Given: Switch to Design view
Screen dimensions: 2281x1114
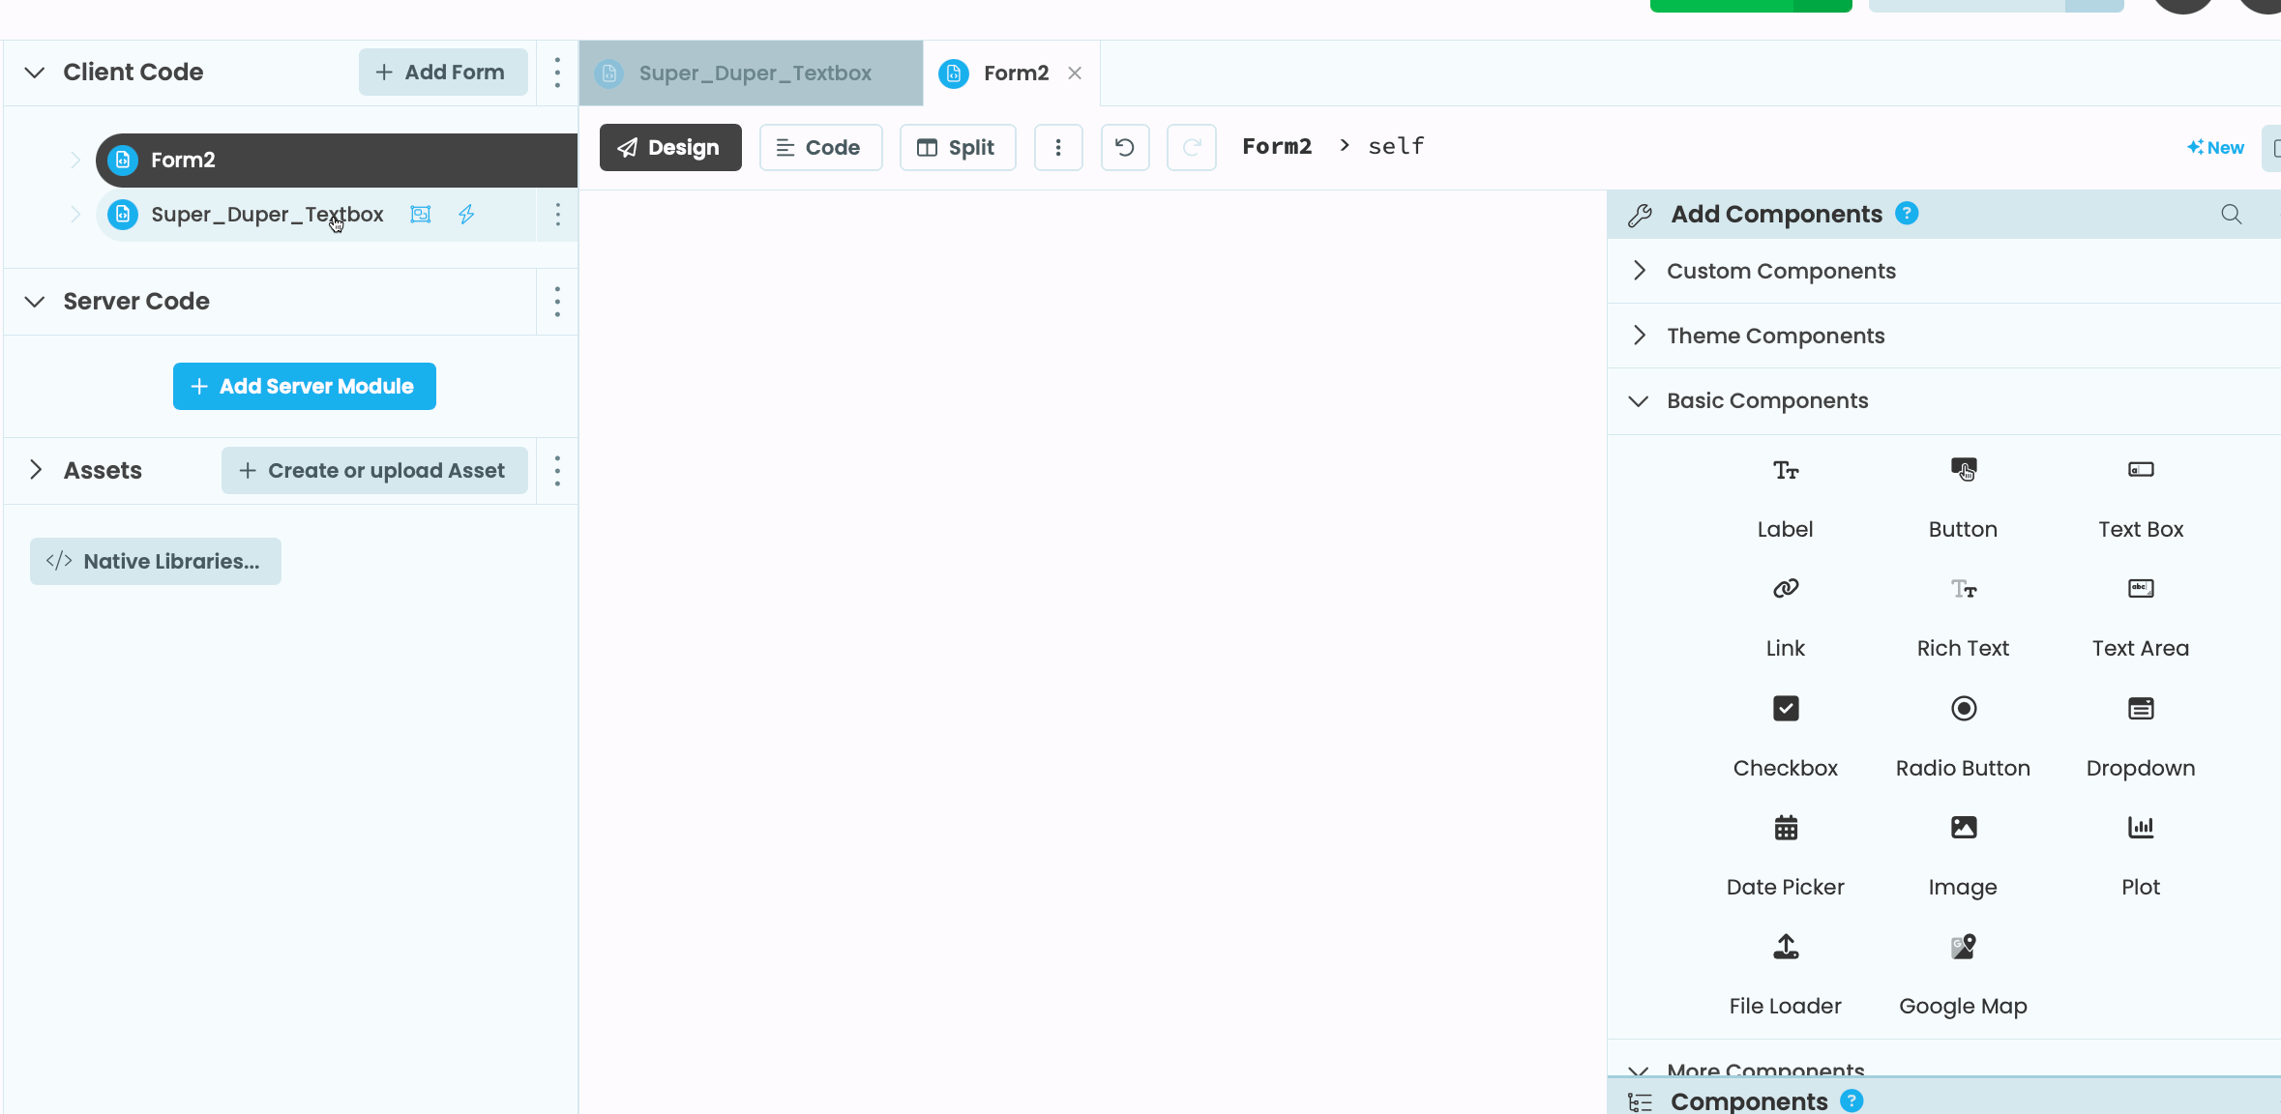Looking at the screenshot, I should [670, 147].
